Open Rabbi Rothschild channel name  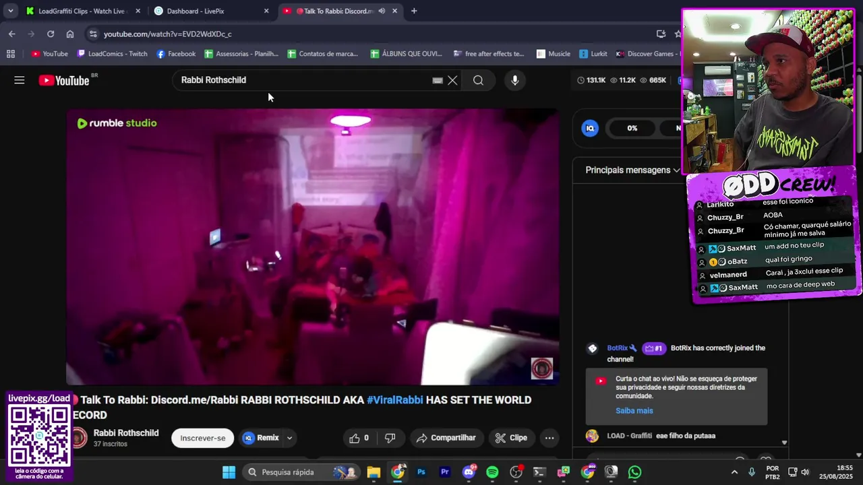point(126,433)
